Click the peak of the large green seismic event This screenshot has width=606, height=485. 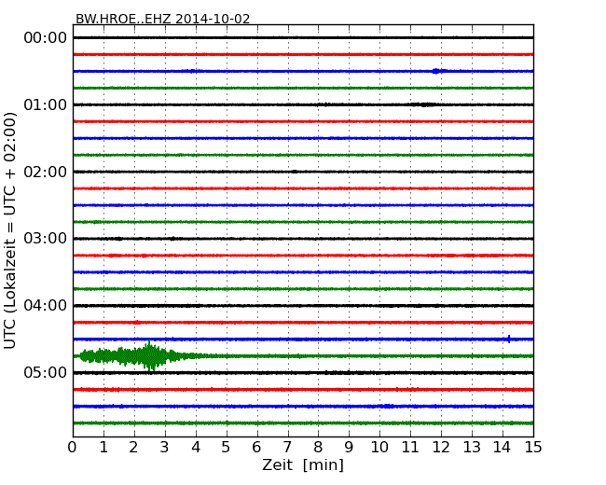tap(150, 355)
